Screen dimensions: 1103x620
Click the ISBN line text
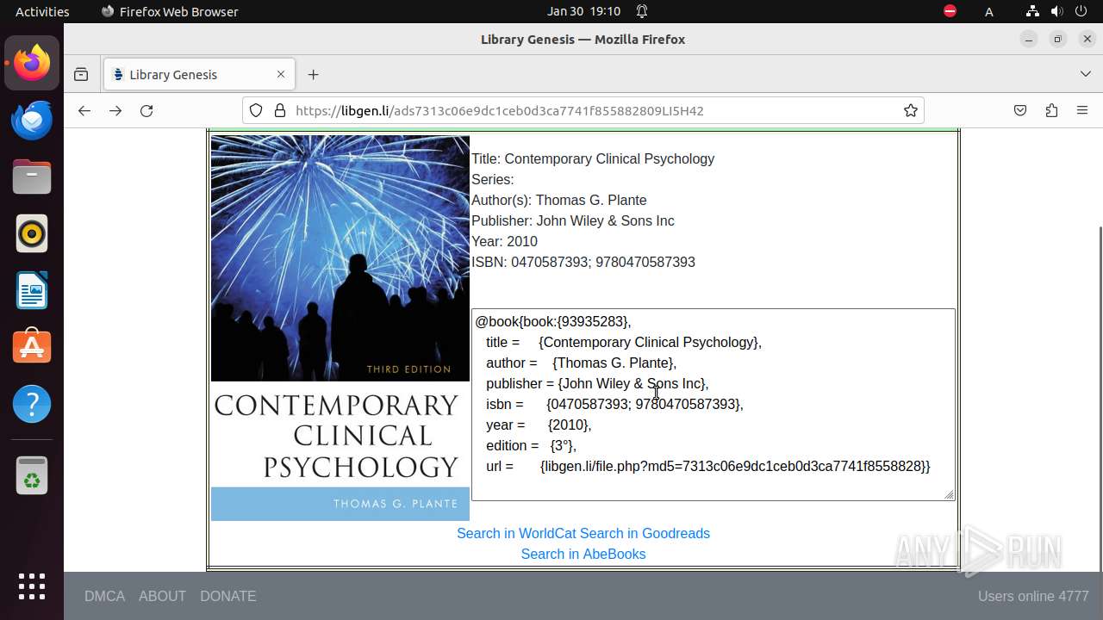[x=583, y=262]
